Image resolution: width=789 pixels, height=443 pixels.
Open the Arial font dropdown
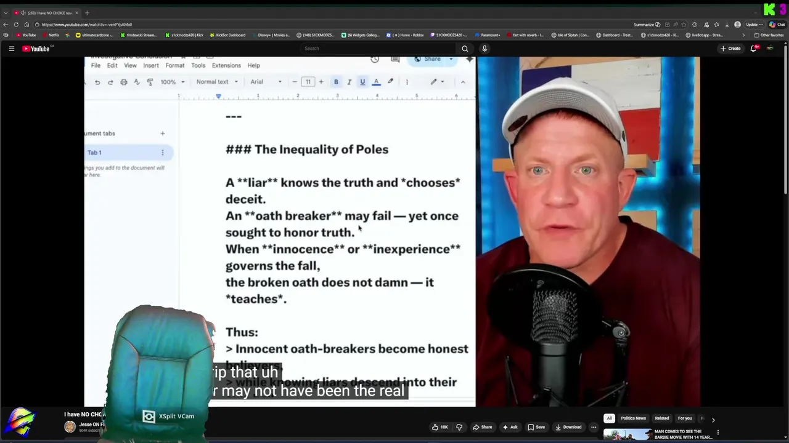tap(266, 82)
